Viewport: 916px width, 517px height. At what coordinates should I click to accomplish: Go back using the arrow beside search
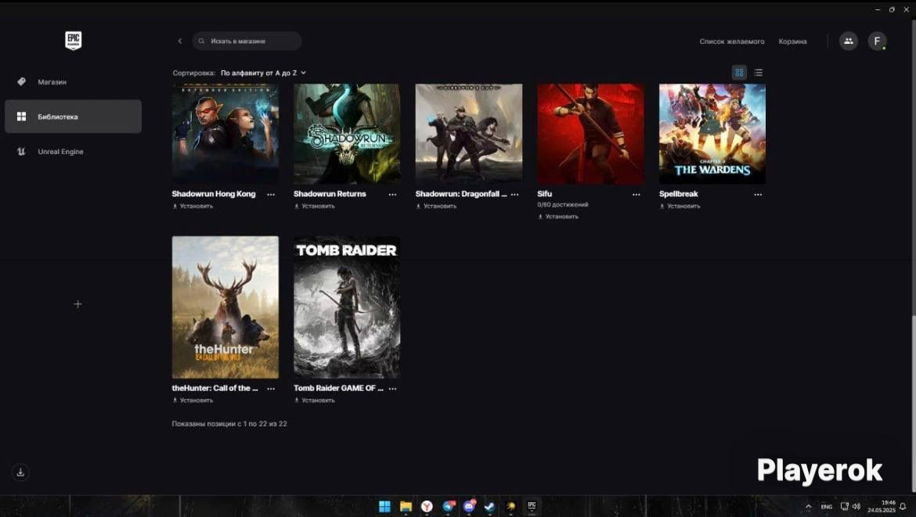(179, 41)
